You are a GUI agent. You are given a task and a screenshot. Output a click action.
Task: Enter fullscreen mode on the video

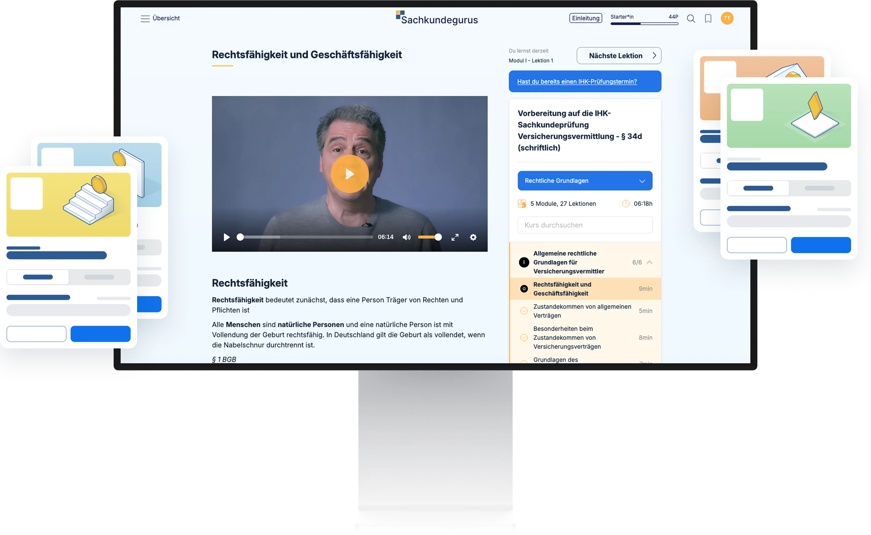(x=455, y=237)
